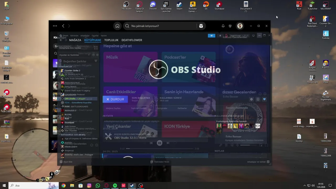Viewport: 336px width, 189px height.
Task: Select the Document 9 file on the desktop
Action: coord(246,7)
